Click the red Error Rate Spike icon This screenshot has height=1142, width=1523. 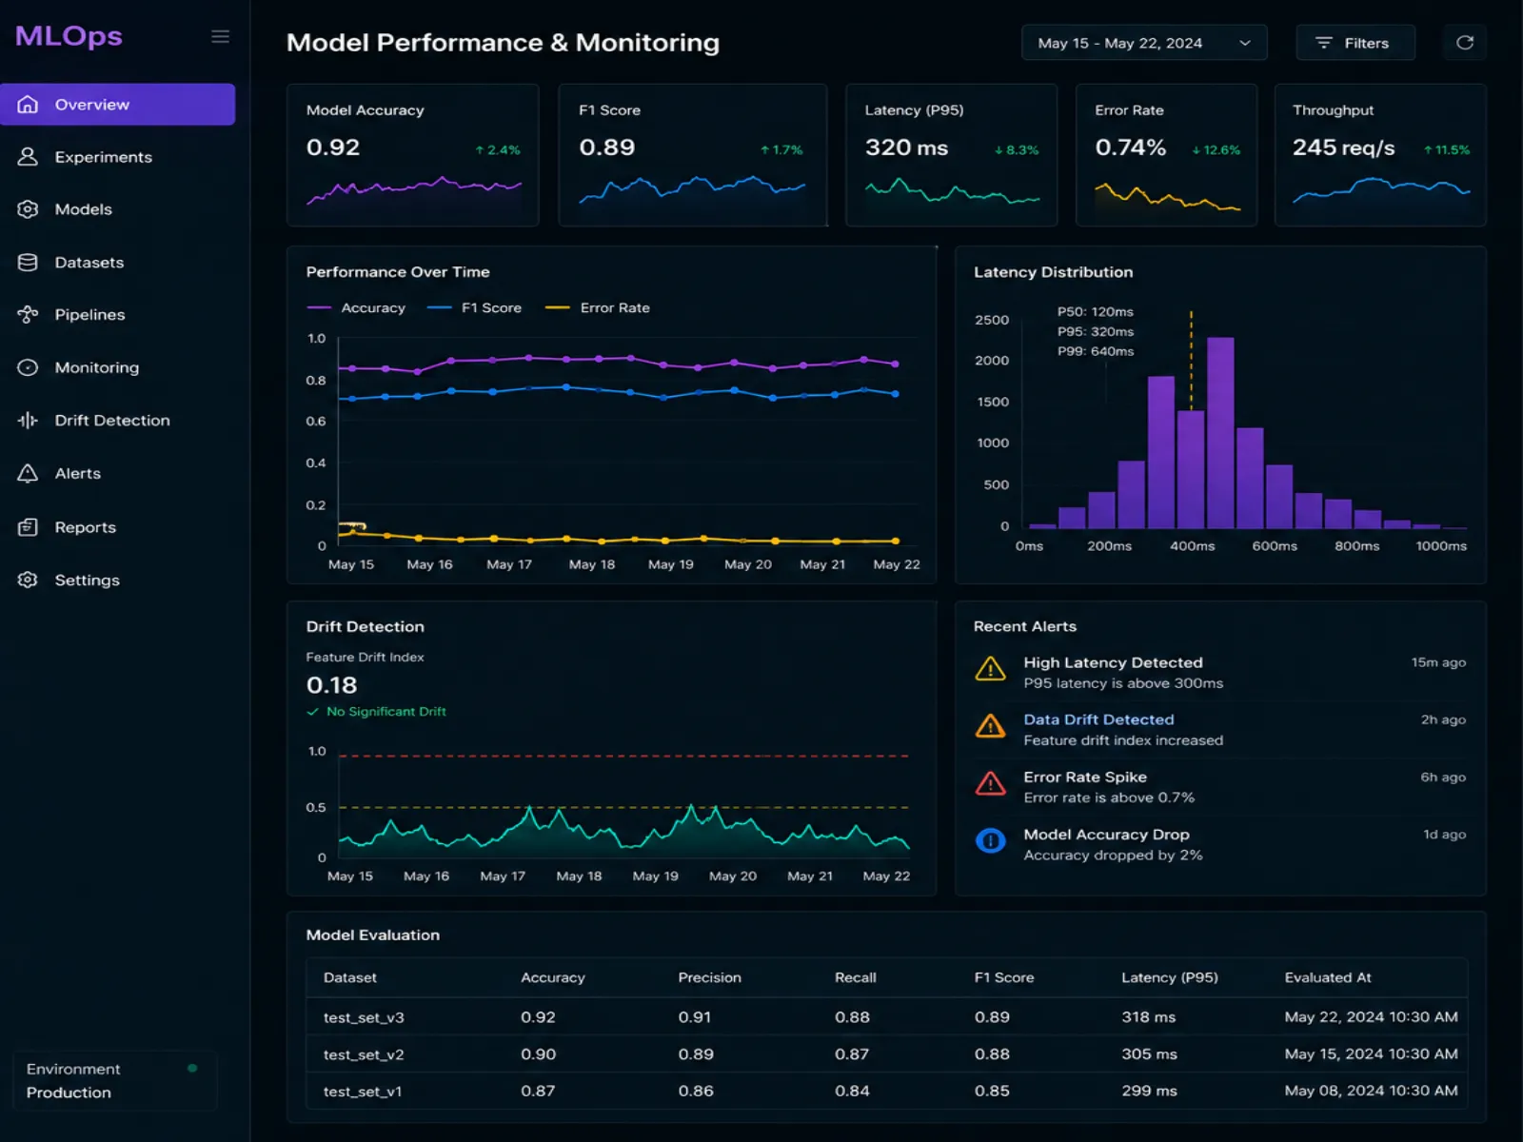tap(991, 783)
